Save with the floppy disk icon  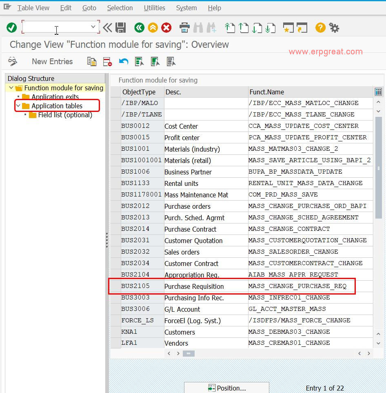tap(121, 27)
